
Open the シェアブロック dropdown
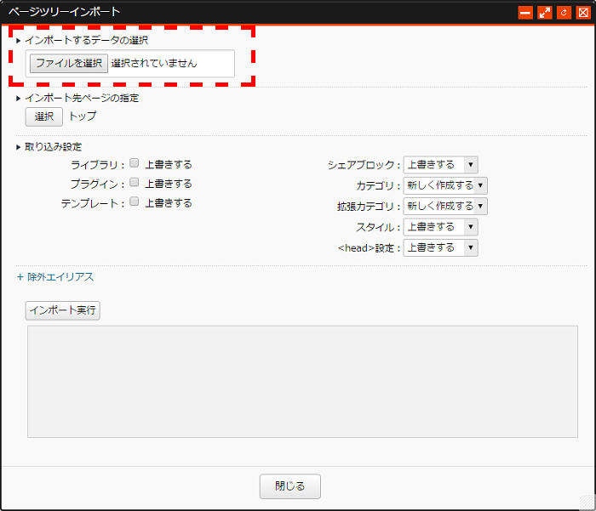[x=440, y=164]
